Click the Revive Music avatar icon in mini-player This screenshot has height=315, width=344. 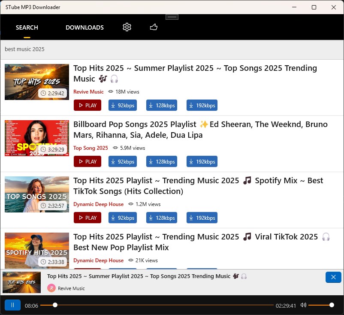point(51,288)
